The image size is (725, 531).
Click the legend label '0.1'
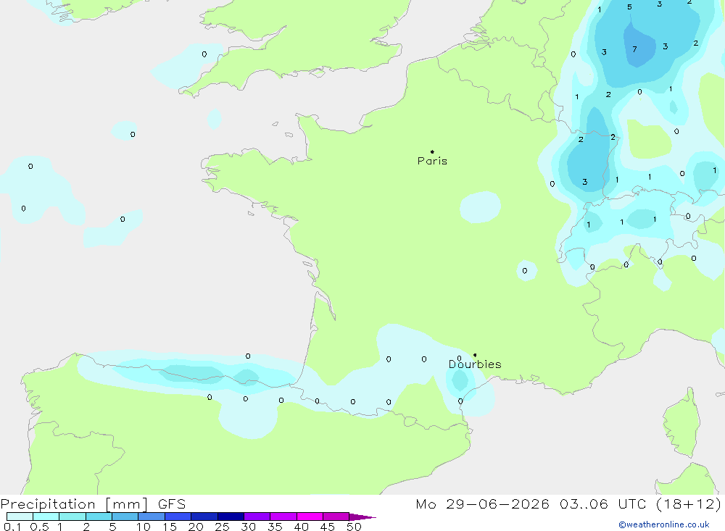click(x=12, y=527)
